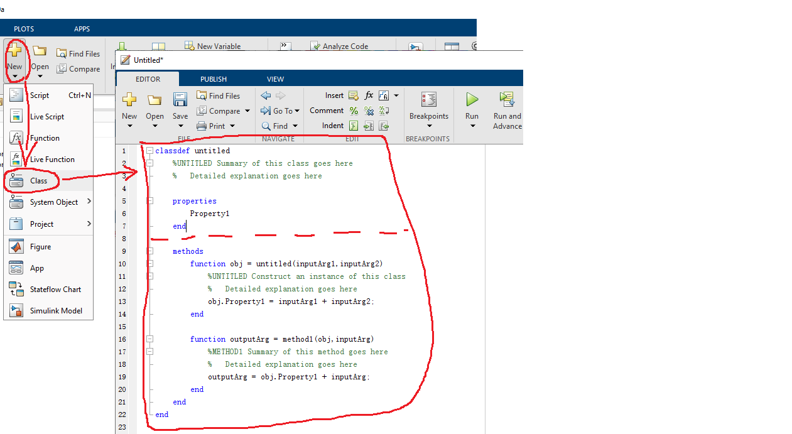Click the Comment percent icon
The image size is (792, 434).
tap(354, 111)
